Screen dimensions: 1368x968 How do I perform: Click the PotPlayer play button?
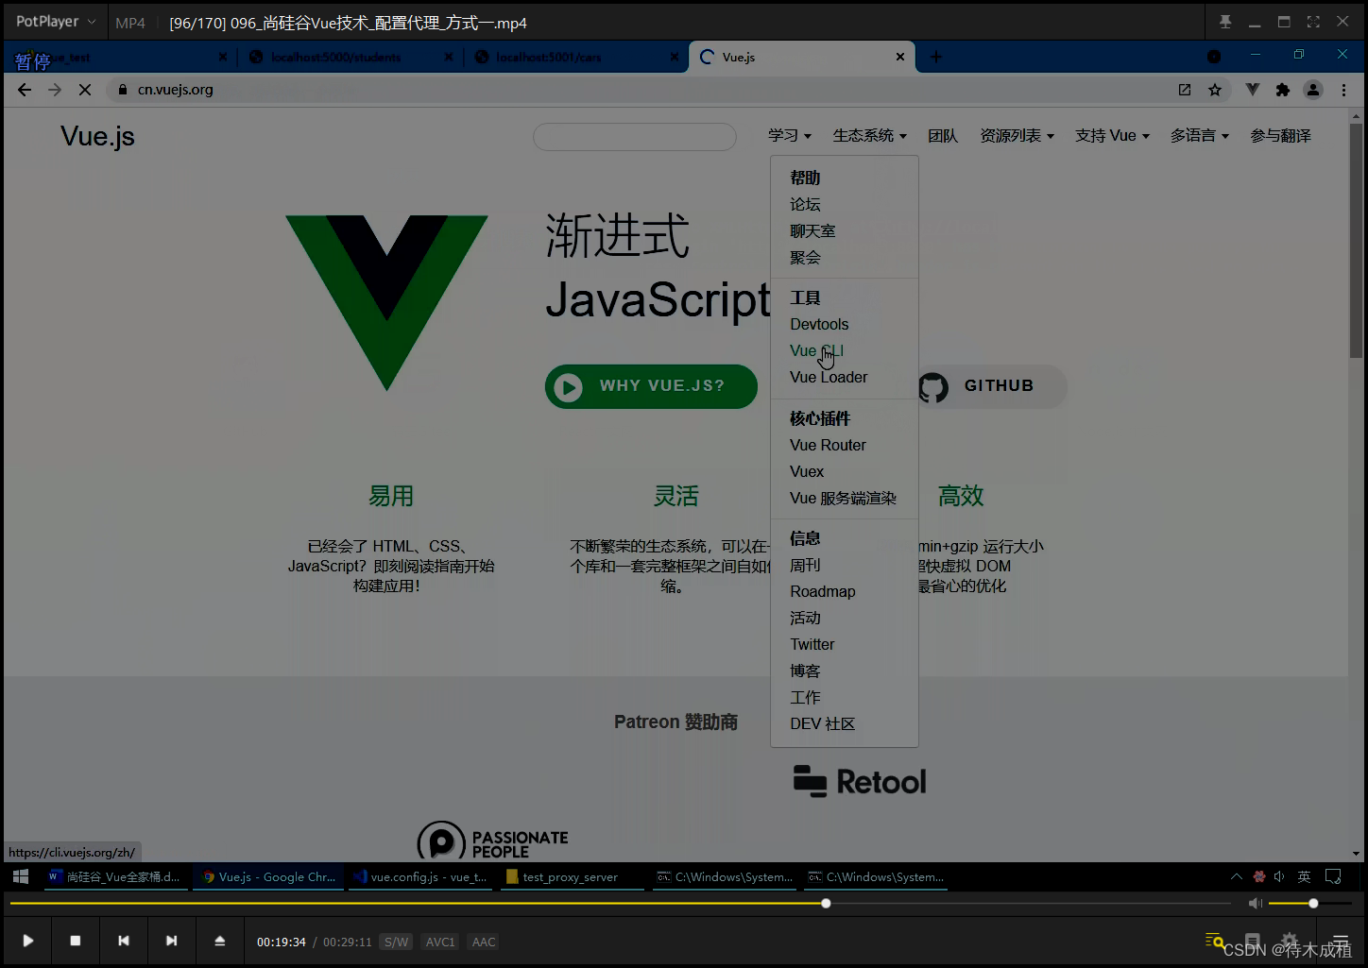(27, 941)
